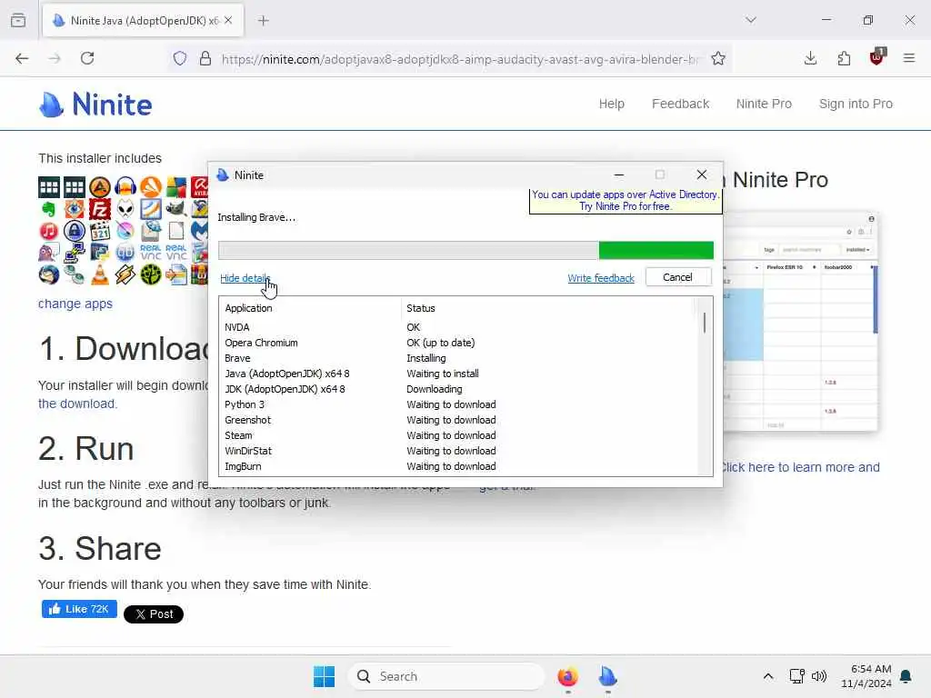Open a new browser tab

[264, 20]
